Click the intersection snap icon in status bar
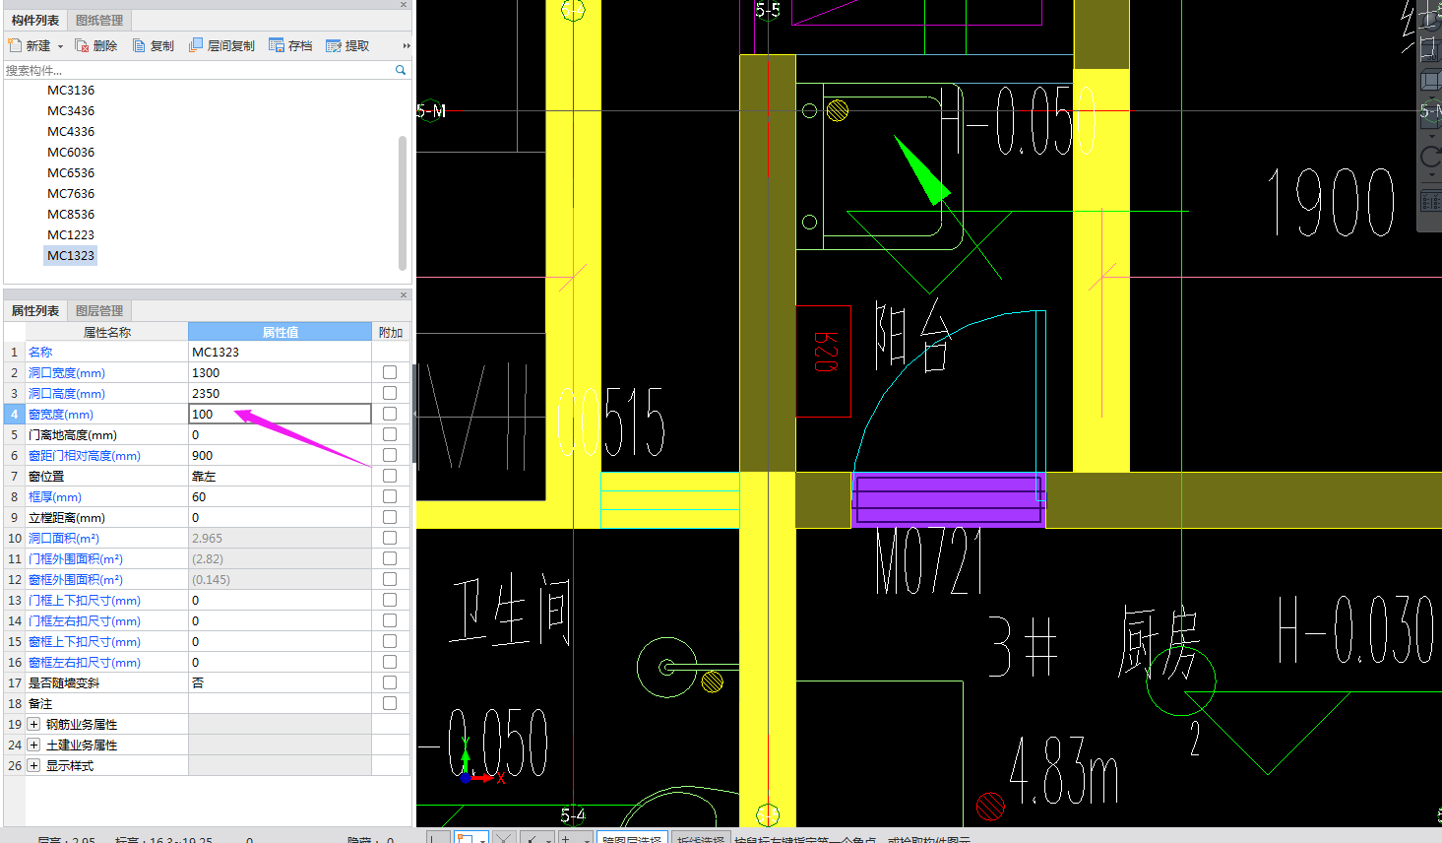 [x=504, y=837]
